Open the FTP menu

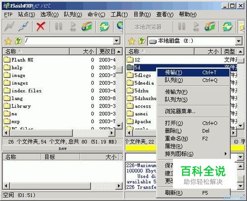(x=8, y=14)
